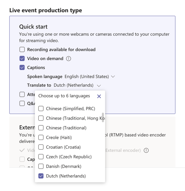Check Czech (Czech Republic) language

point(41,157)
